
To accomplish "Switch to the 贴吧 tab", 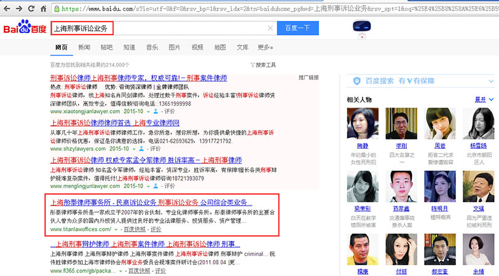I will [x=106, y=47].
